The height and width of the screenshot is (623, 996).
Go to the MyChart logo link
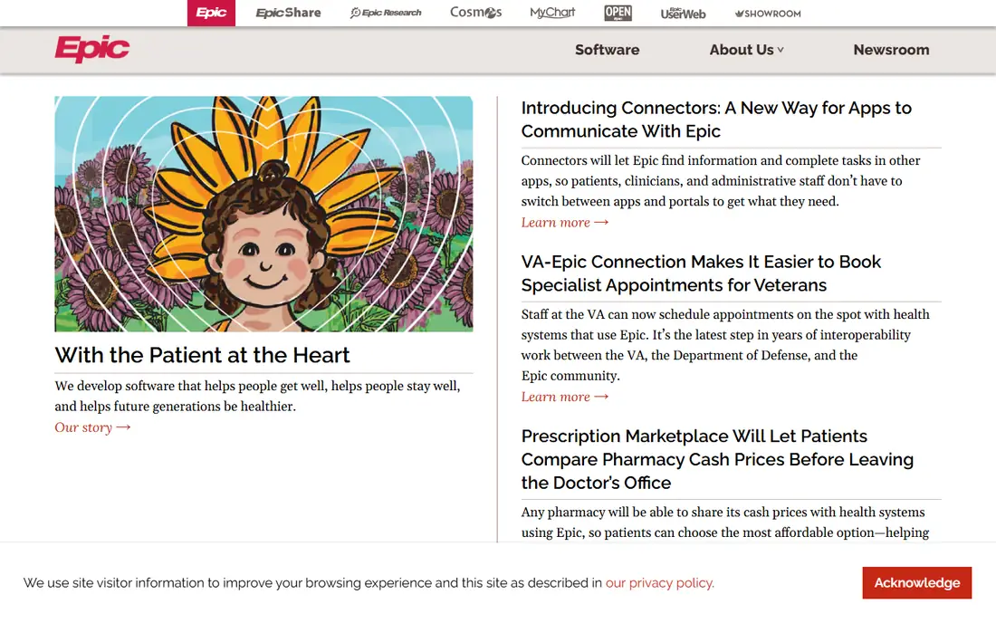point(552,13)
